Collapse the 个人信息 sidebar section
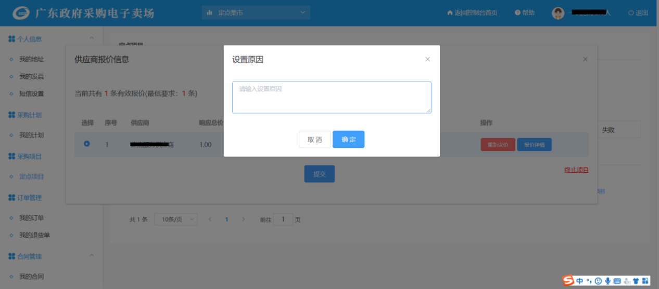 click(x=92, y=38)
